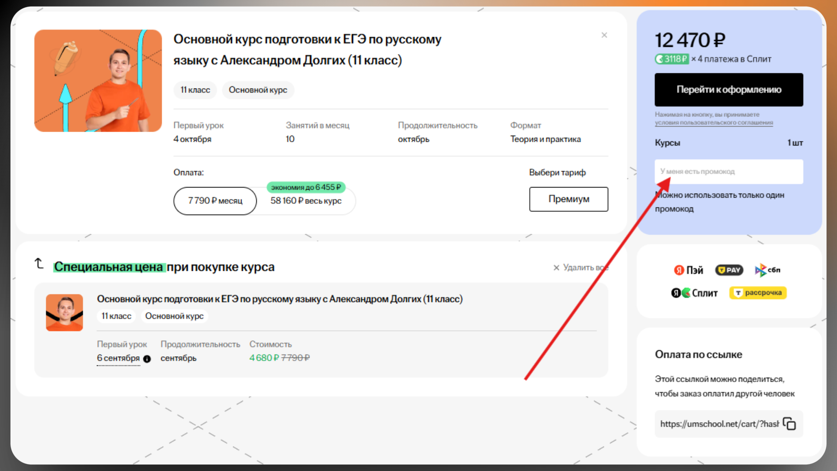The width and height of the screenshot is (837, 471).
Task: Click the T-Pay payment logo
Action: (x=729, y=270)
